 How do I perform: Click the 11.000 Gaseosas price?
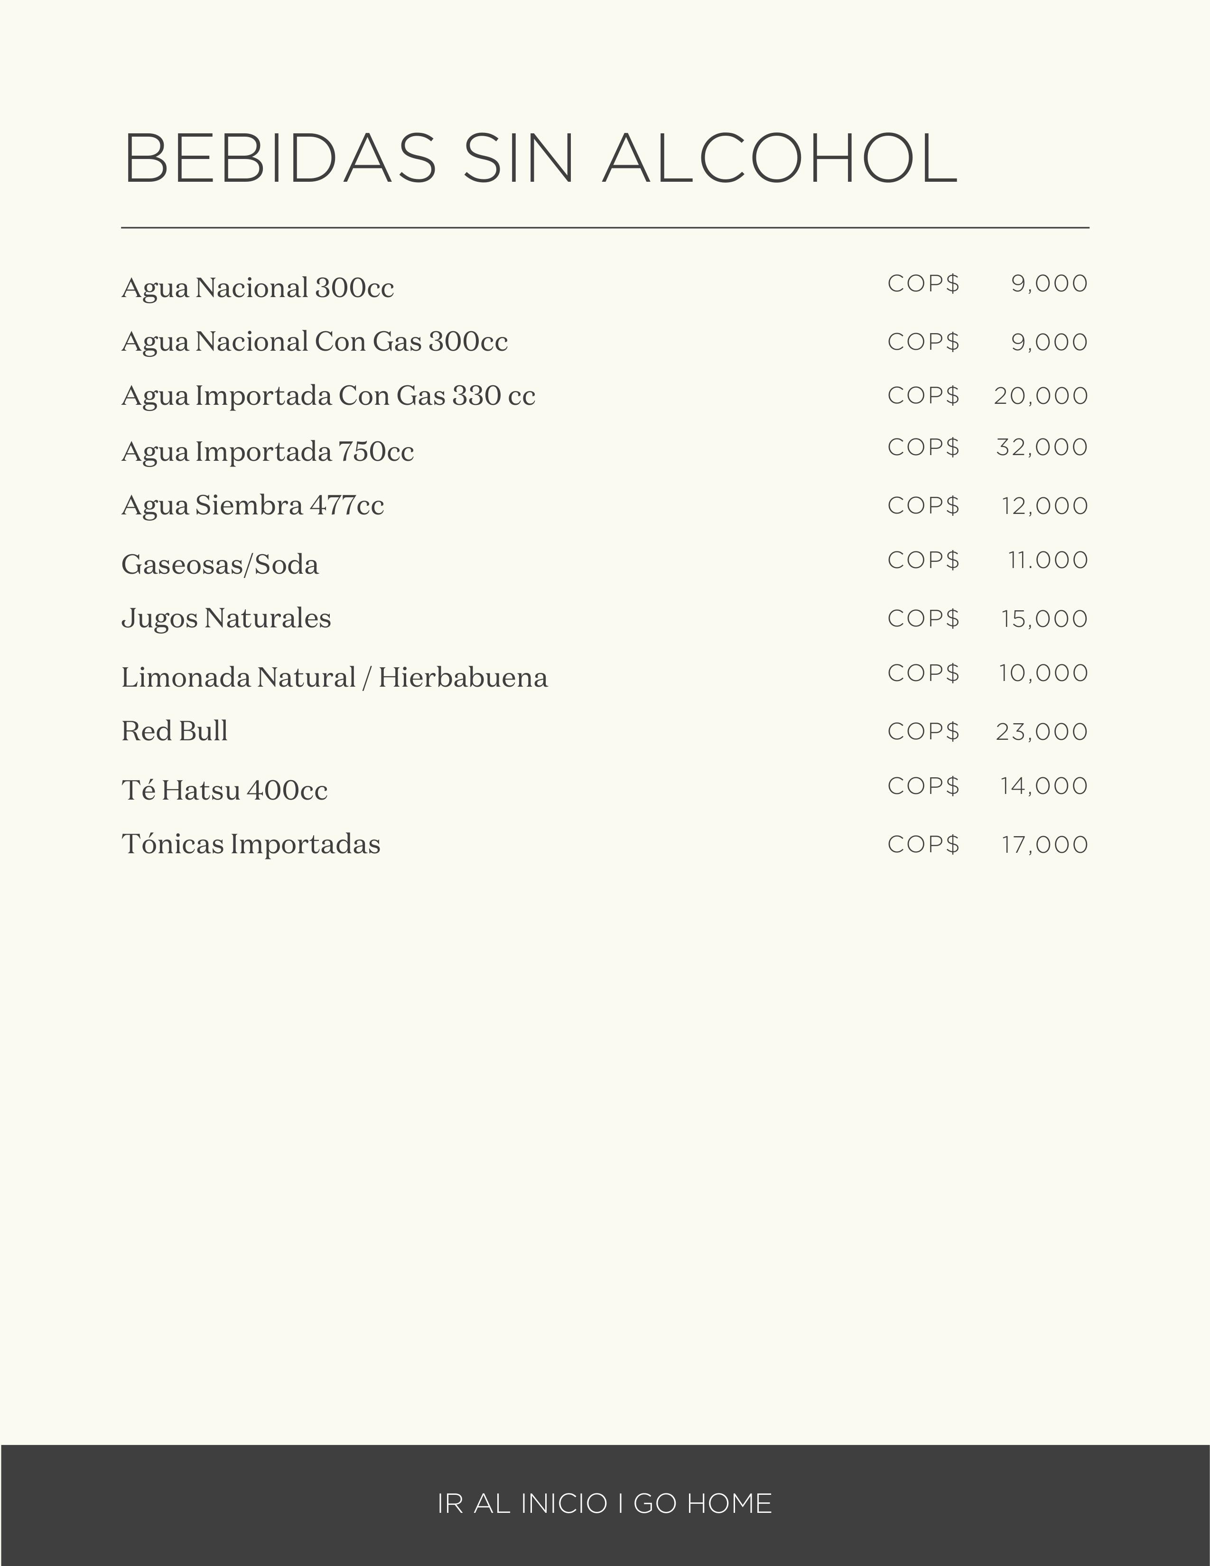point(1048,560)
